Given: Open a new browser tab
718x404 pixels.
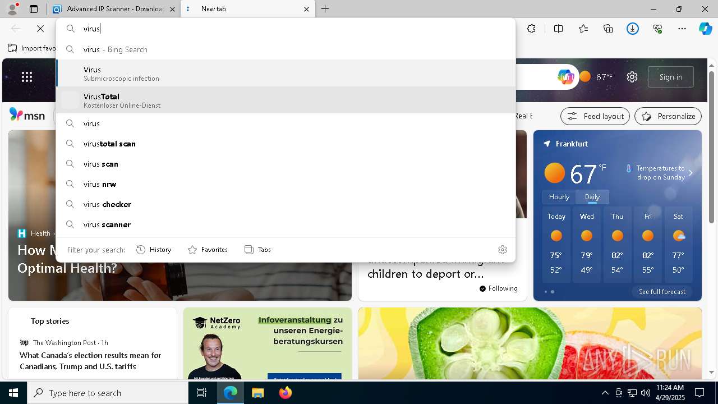Looking at the screenshot, I should [x=325, y=9].
